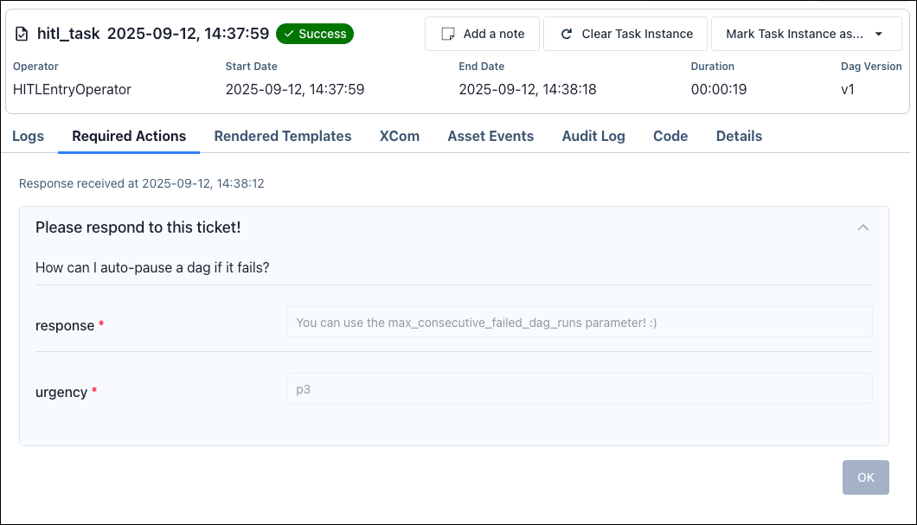
Task: Open the Rendered Templates tab
Action: coord(283,136)
